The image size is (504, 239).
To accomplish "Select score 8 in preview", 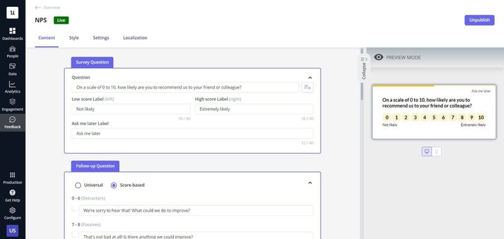I will point(462,118).
